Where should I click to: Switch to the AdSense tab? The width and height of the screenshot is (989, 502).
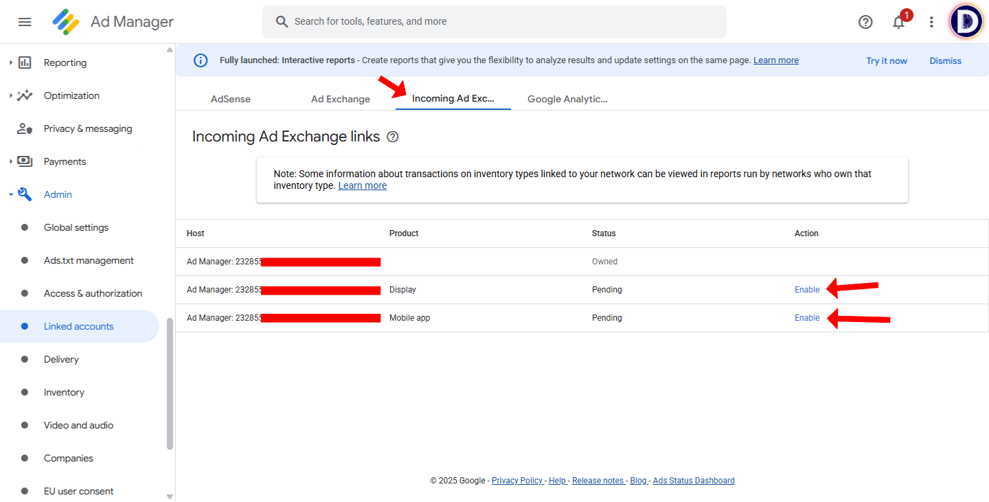point(231,99)
